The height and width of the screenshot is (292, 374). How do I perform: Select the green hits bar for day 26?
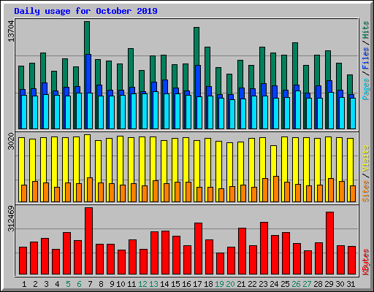click(295, 64)
